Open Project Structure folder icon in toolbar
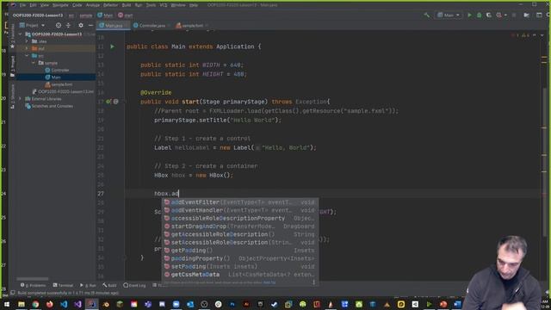Viewport: 551px width, 310px height. click(526, 15)
